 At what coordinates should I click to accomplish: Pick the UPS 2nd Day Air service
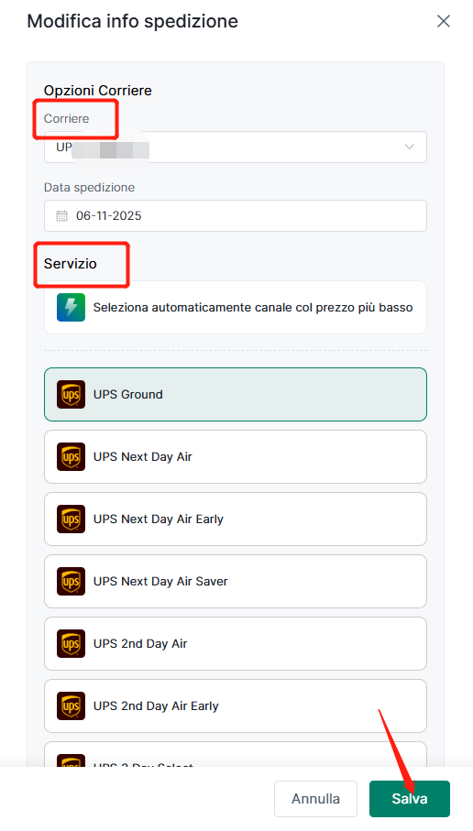pyautogui.click(x=236, y=643)
